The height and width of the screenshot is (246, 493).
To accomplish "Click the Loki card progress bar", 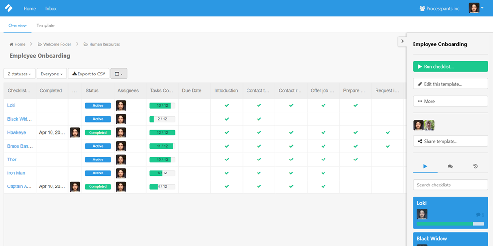I will (x=450, y=224).
